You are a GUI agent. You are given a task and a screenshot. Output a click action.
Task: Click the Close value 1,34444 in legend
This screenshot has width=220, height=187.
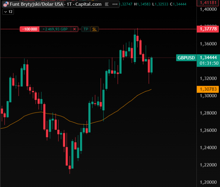[180, 4]
